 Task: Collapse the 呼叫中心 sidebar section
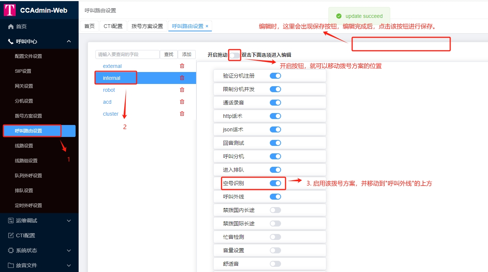point(68,41)
